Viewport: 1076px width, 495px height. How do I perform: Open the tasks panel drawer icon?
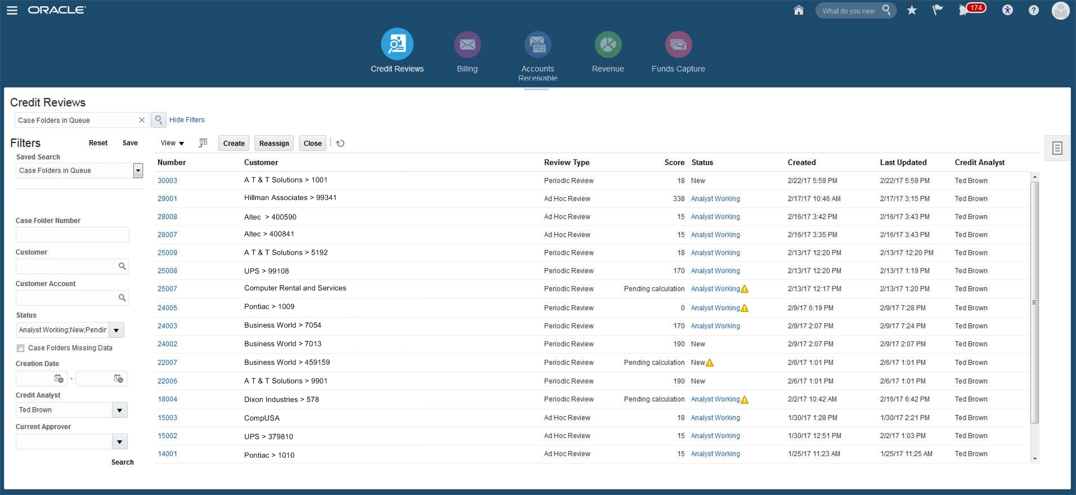(1057, 148)
